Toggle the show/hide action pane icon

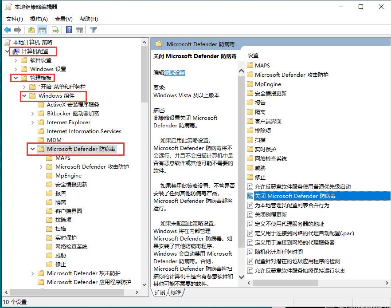click(79, 30)
